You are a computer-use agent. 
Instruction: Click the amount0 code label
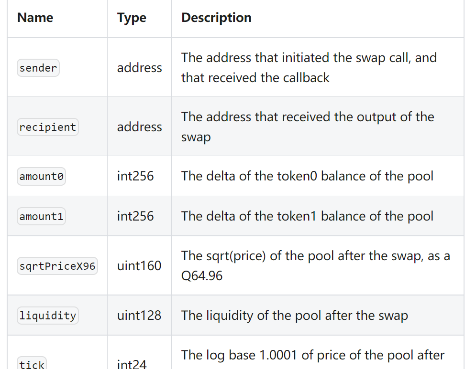point(42,176)
